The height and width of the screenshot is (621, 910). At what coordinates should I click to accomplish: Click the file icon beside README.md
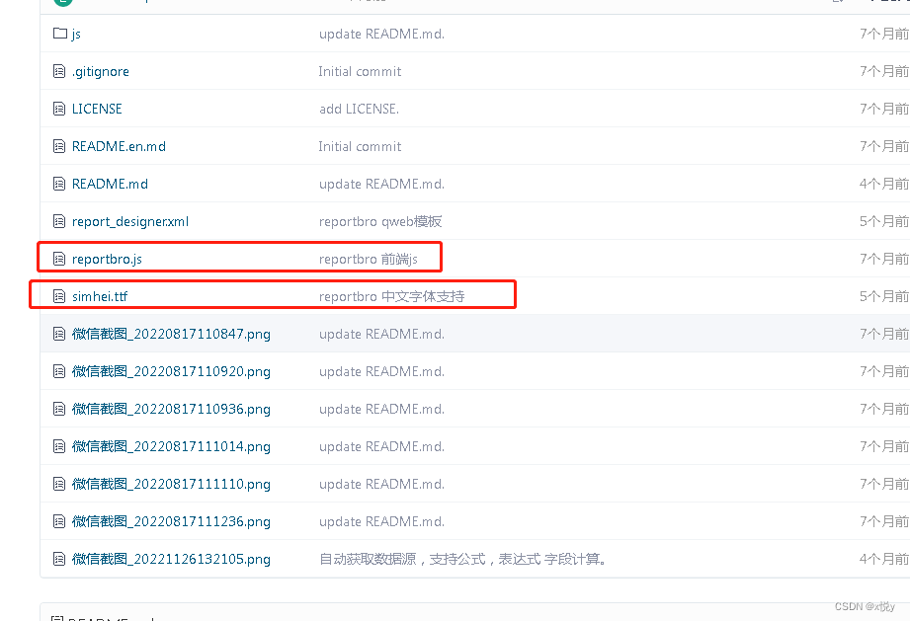click(59, 184)
